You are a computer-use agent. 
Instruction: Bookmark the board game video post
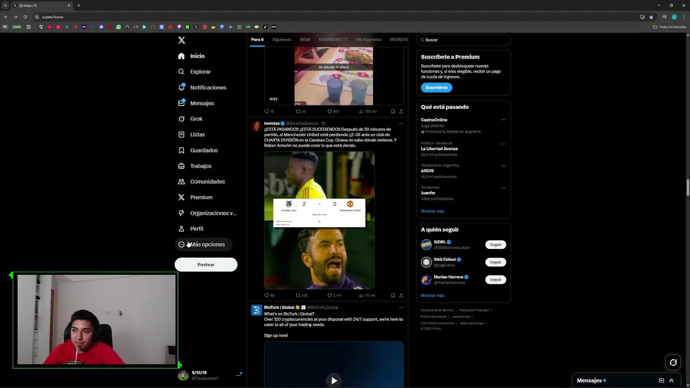coord(393,112)
